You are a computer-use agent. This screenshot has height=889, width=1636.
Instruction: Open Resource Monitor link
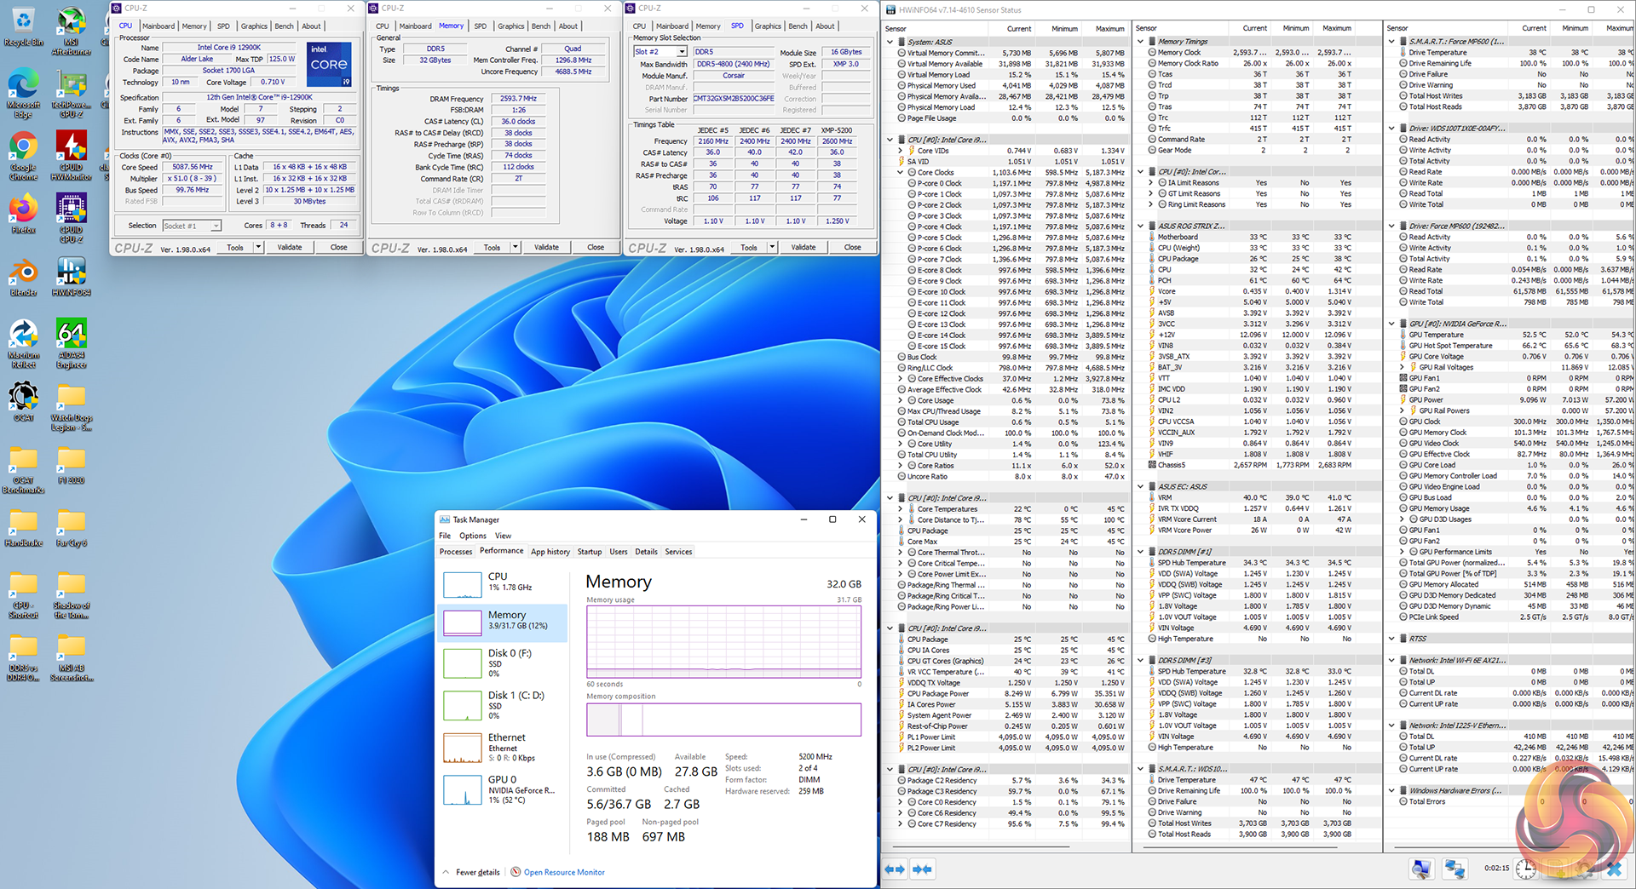click(563, 872)
